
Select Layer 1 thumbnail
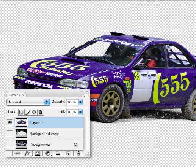(21, 122)
